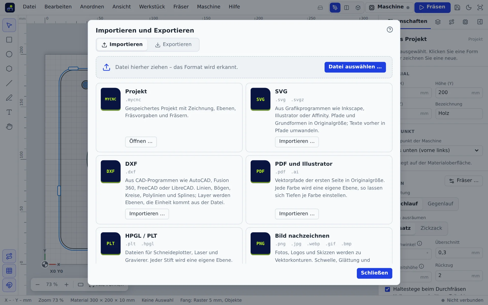Click the help icon in the dialog
Viewport: 488px width, 305px height.
click(x=390, y=30)
